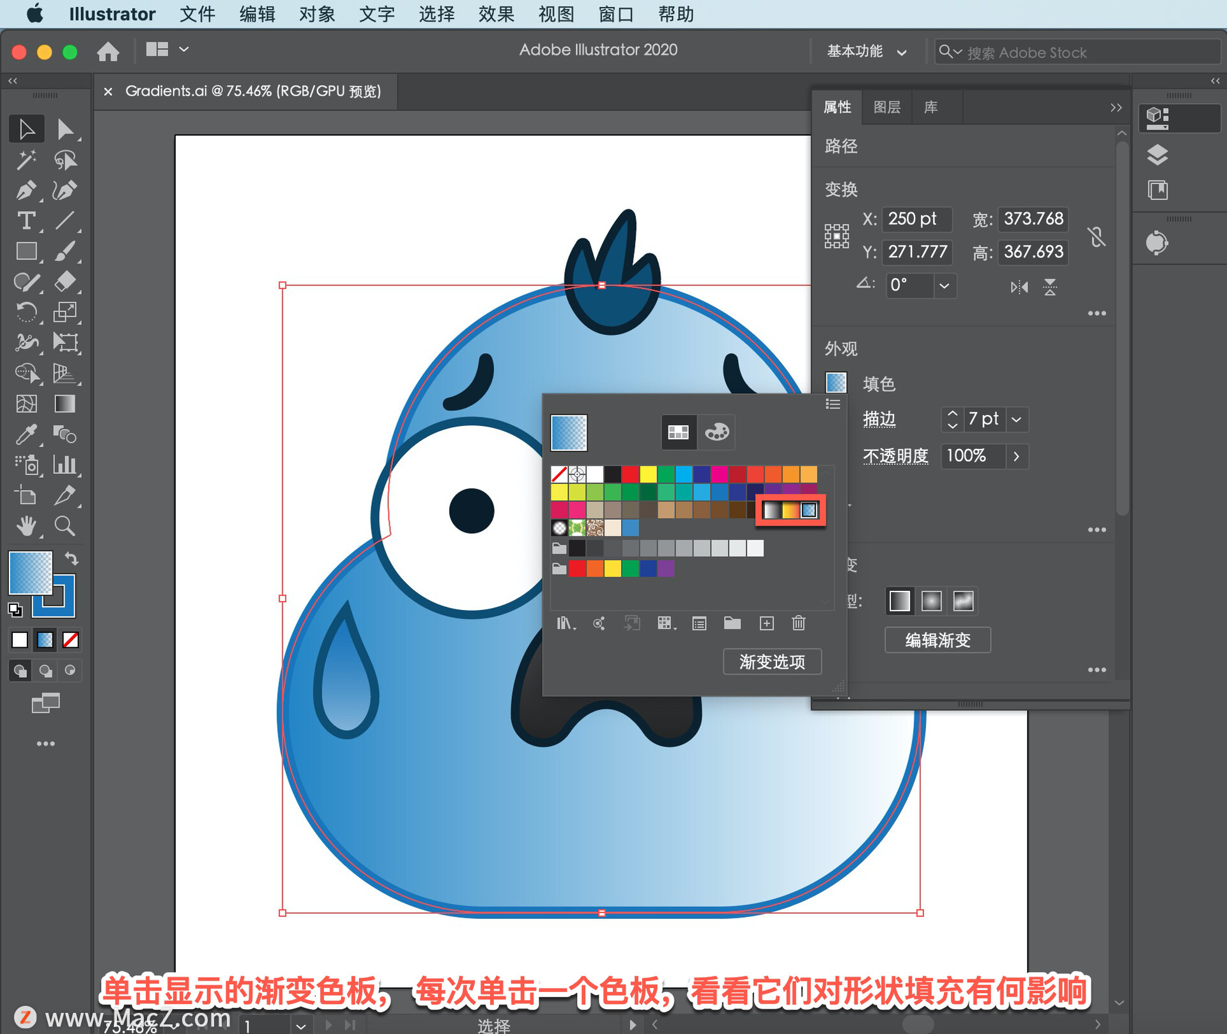Click the X position input field
1227x1034 pixels.
[x=916, y=219]
